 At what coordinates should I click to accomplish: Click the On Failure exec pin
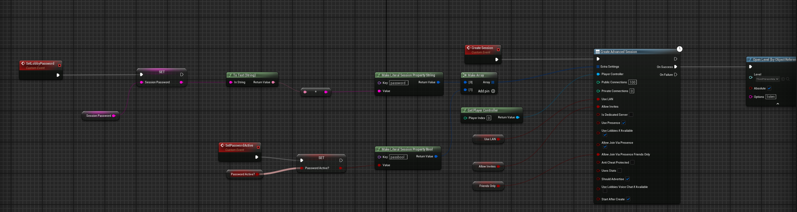pos(676,74)
